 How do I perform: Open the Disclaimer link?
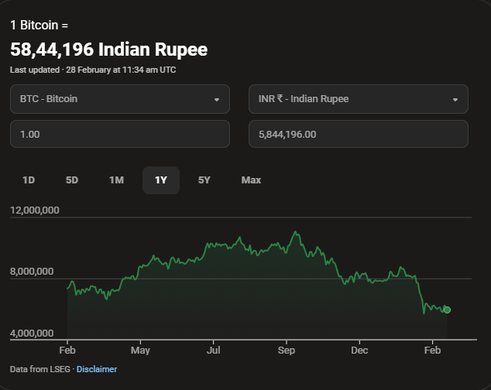(x=97, y=369)
